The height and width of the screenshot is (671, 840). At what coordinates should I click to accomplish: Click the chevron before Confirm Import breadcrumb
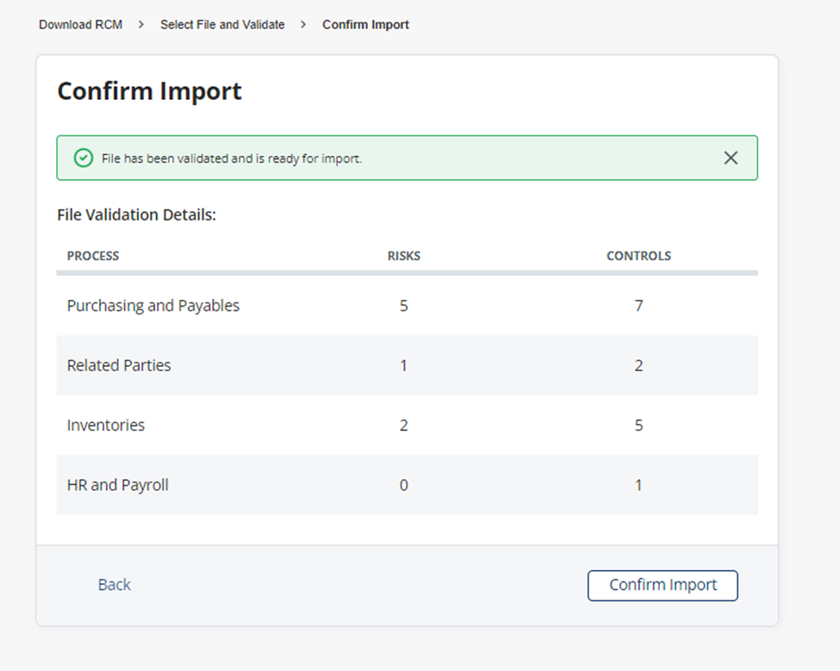[303, 25]
